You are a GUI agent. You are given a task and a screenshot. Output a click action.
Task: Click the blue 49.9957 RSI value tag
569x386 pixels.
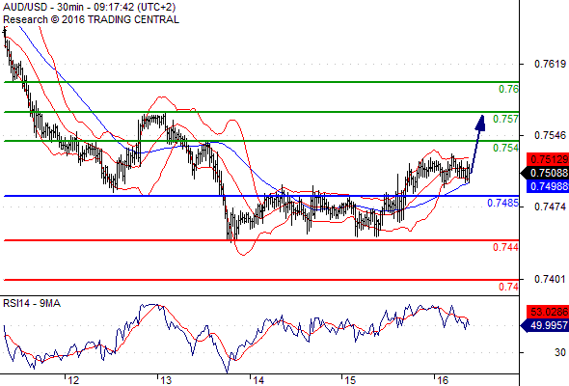pyautogui.click(x=545, y=325)
